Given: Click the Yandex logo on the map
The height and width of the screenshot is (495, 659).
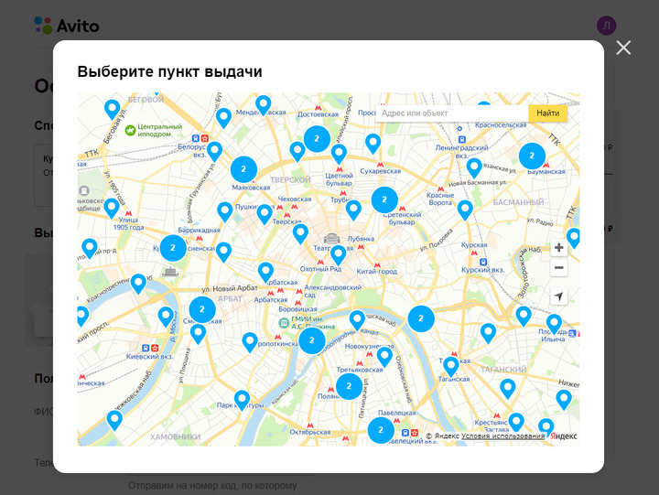Looking at the screenshot, I should click(x=564, y=436).
